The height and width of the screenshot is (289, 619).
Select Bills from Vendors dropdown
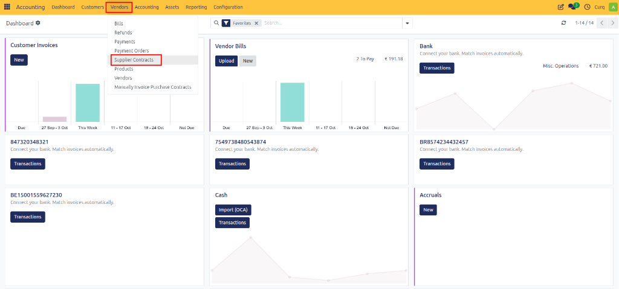(153, 24)
